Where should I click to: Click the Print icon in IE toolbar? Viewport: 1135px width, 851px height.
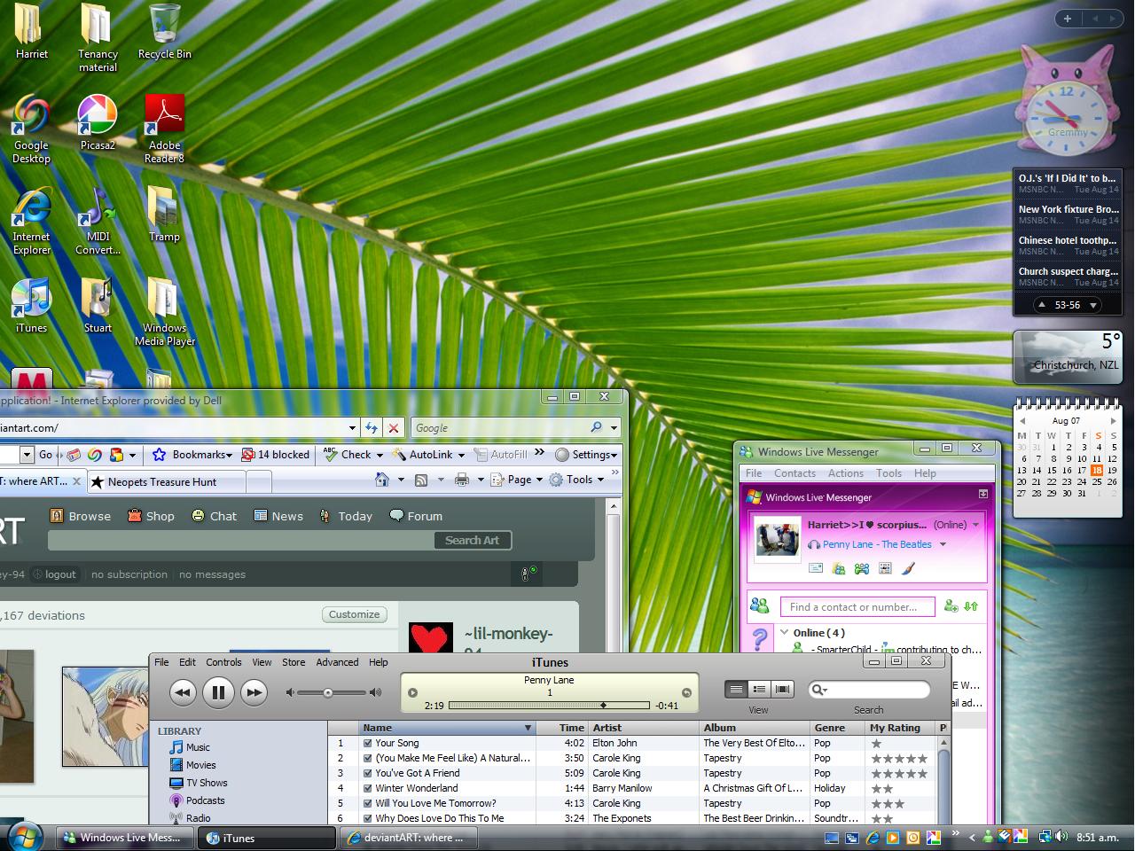[x=462, y=480]
